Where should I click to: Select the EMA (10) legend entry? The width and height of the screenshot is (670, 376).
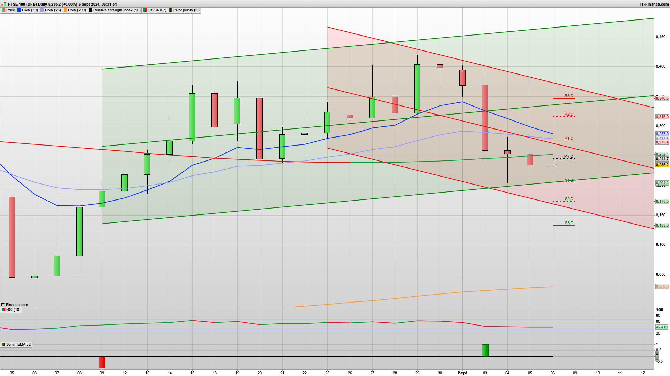pyautogui.click(x=28, y=10)
